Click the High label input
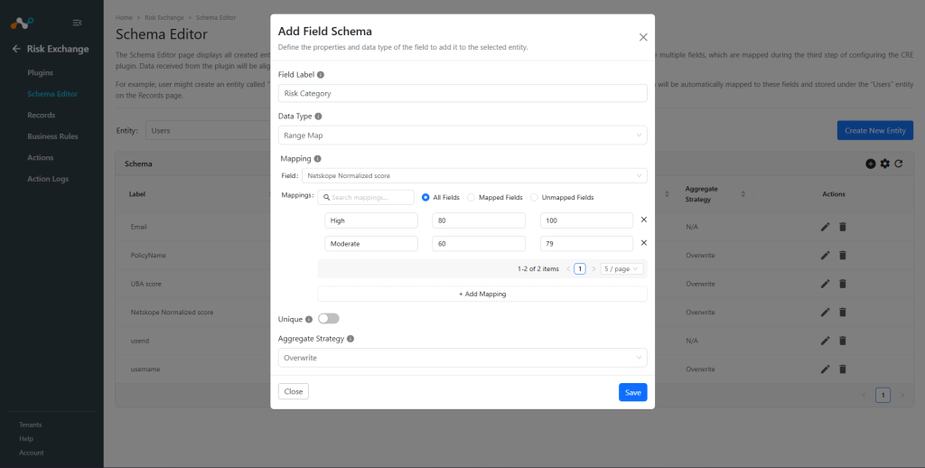 point(371,220)
